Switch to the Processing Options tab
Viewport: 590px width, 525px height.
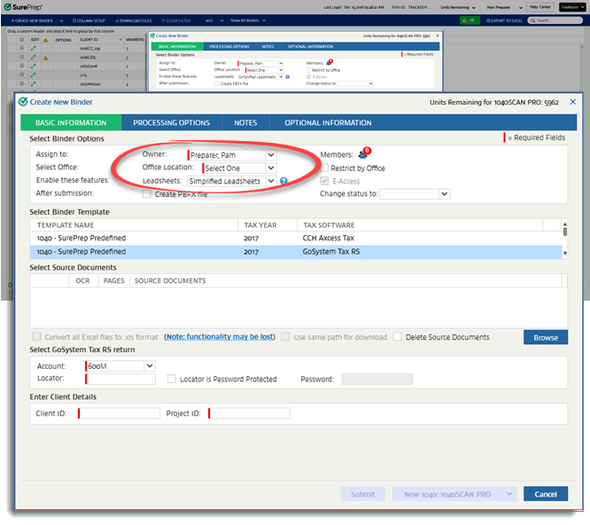(172, 122)
